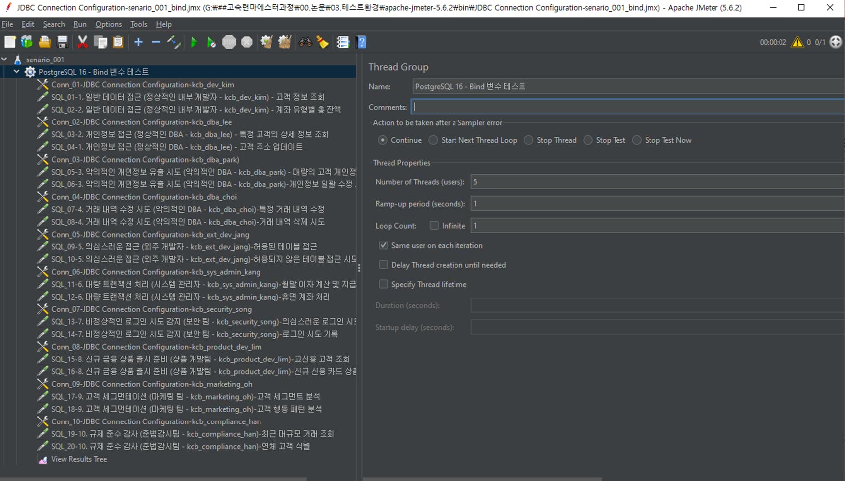Screen dimensions: 845x481
Task: Click the thread group Name field
Action: pyautogui.click(x=629, y=86)
